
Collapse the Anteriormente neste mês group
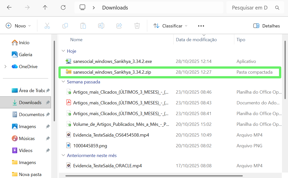pos(63,155)
